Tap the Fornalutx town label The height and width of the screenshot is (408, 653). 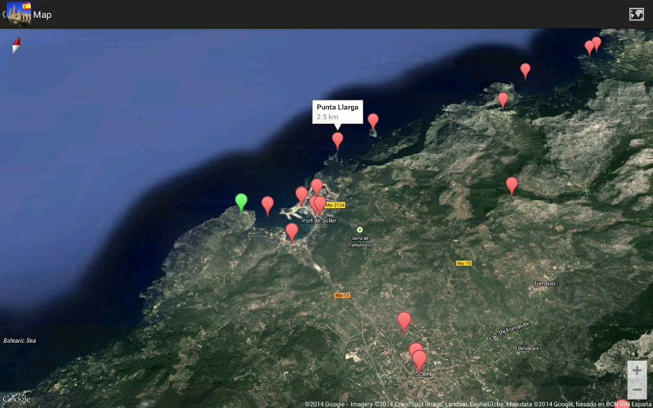click(x=544, y=283)
